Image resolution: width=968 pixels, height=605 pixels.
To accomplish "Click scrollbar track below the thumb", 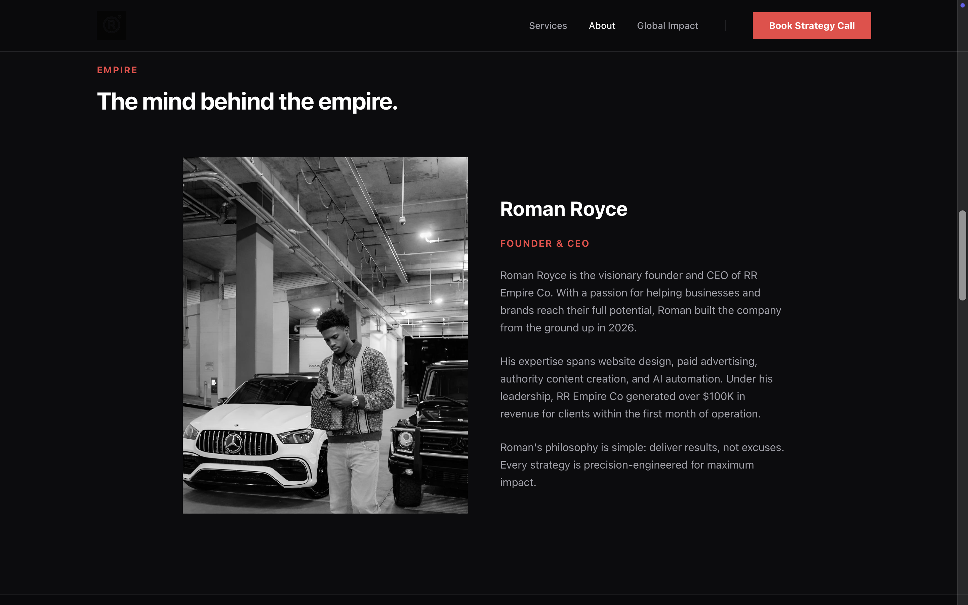I will (962, 440).
